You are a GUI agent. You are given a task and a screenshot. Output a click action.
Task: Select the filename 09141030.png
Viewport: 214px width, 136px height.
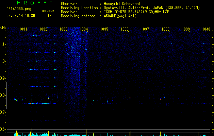[19, 9]
